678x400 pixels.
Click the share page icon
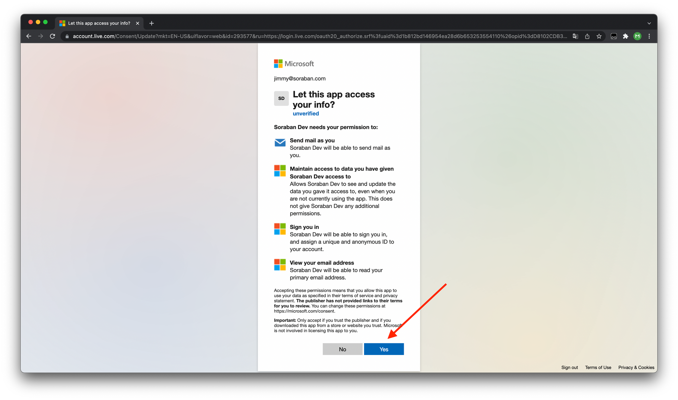point(587,36)
